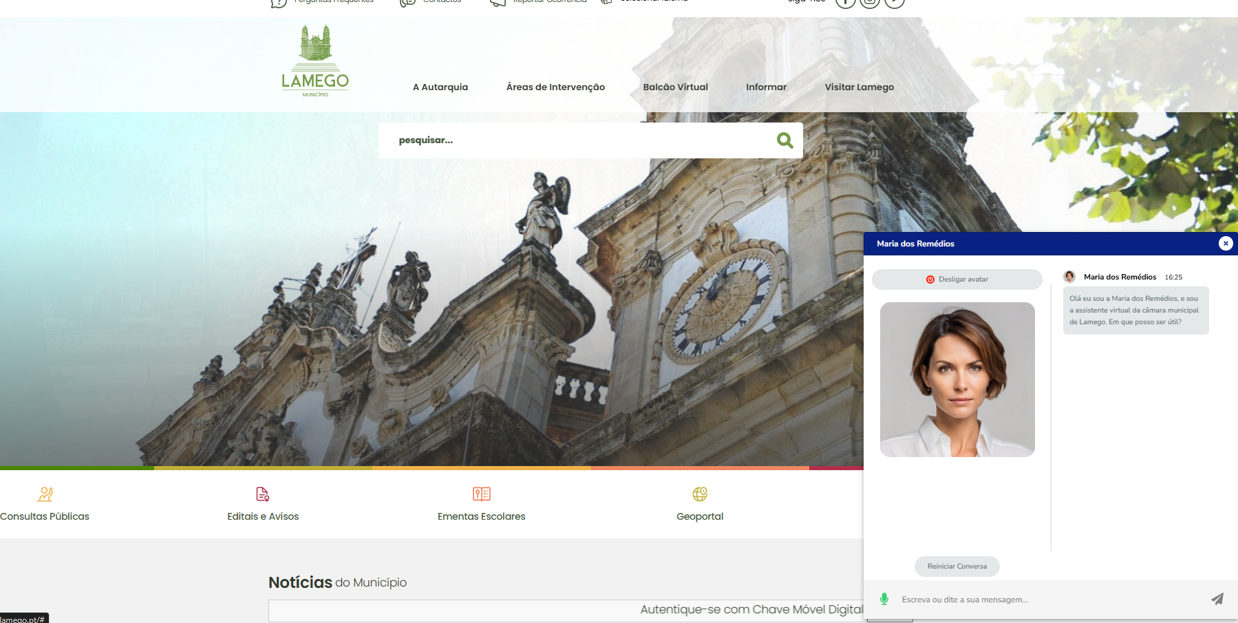Click the green search magnifier icon
Image resolution: width=1238 pixels, height=623 pixels.
coord(785,140)
